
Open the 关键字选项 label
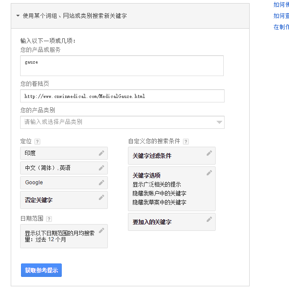[147, 175]
